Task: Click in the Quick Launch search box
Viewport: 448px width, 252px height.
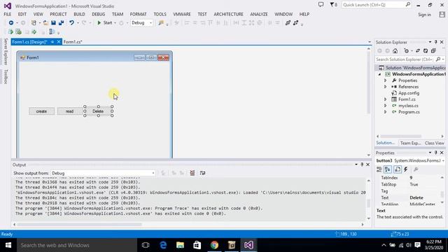Action: pos(373,5)
